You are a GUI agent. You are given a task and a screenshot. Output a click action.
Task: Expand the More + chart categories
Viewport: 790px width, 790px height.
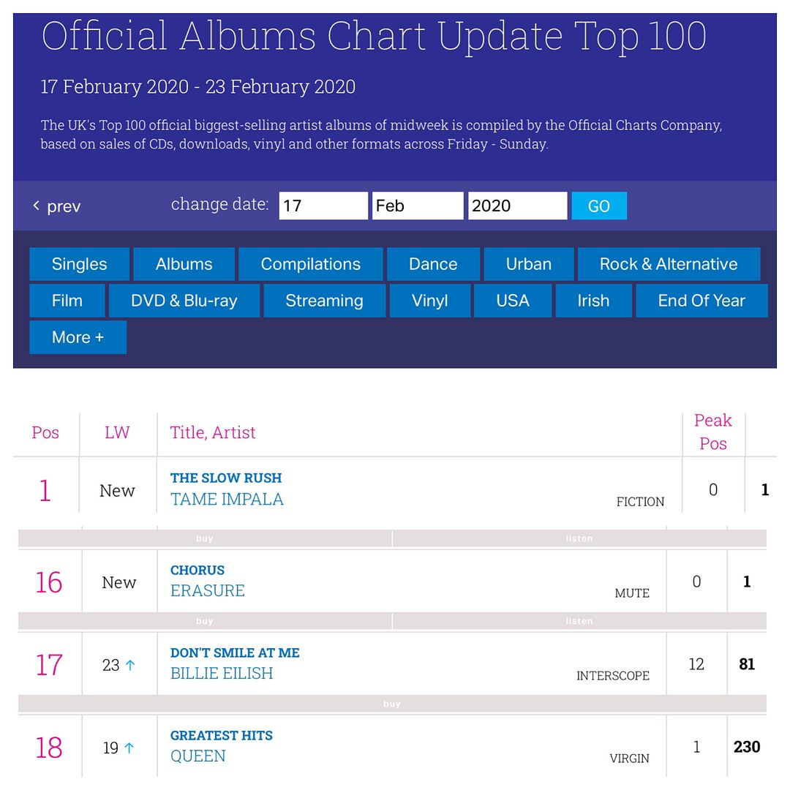point(78,337)
